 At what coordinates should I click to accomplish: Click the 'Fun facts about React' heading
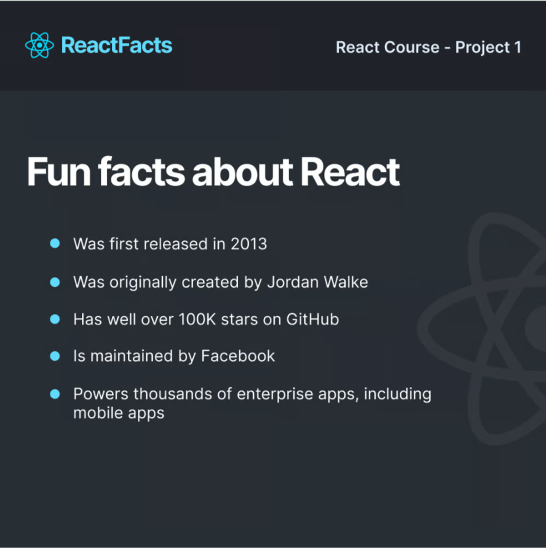click(x=213, y=172)
